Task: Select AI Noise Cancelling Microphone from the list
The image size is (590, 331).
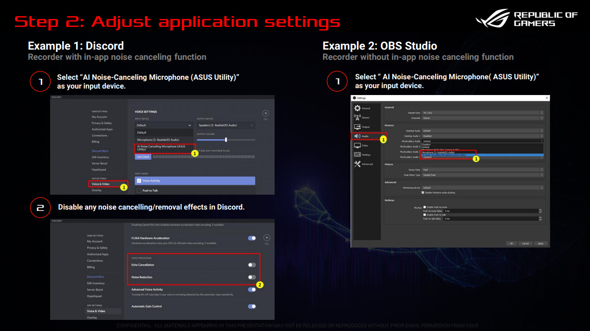Action: click(x=161, y=147)
